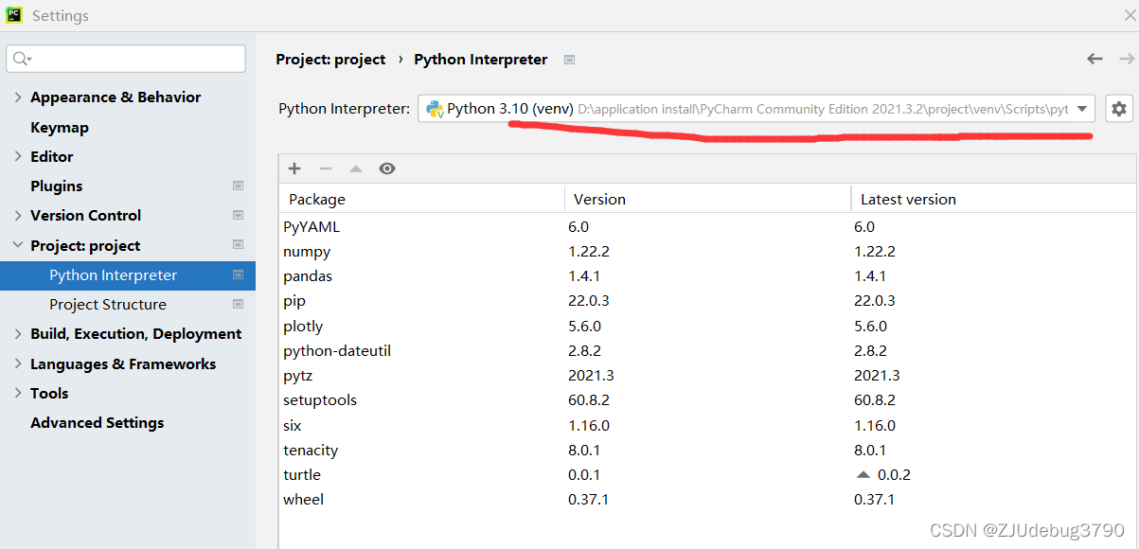
Task: Expand Build, Execution, Deployment section
Action: [18, 334]
